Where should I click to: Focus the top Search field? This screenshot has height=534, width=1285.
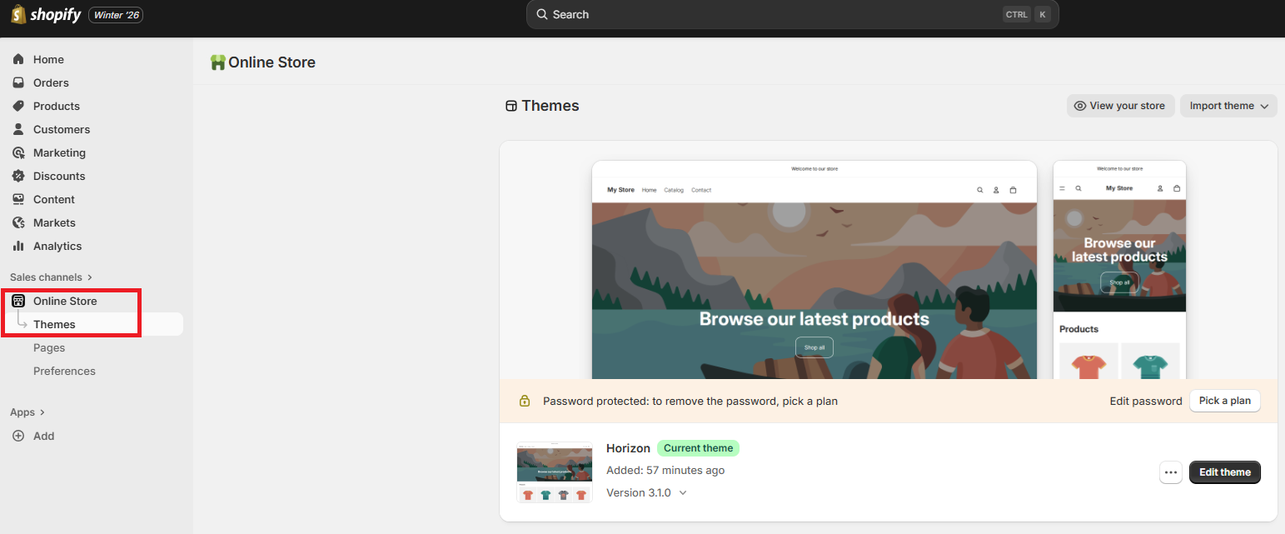point(792,14)
